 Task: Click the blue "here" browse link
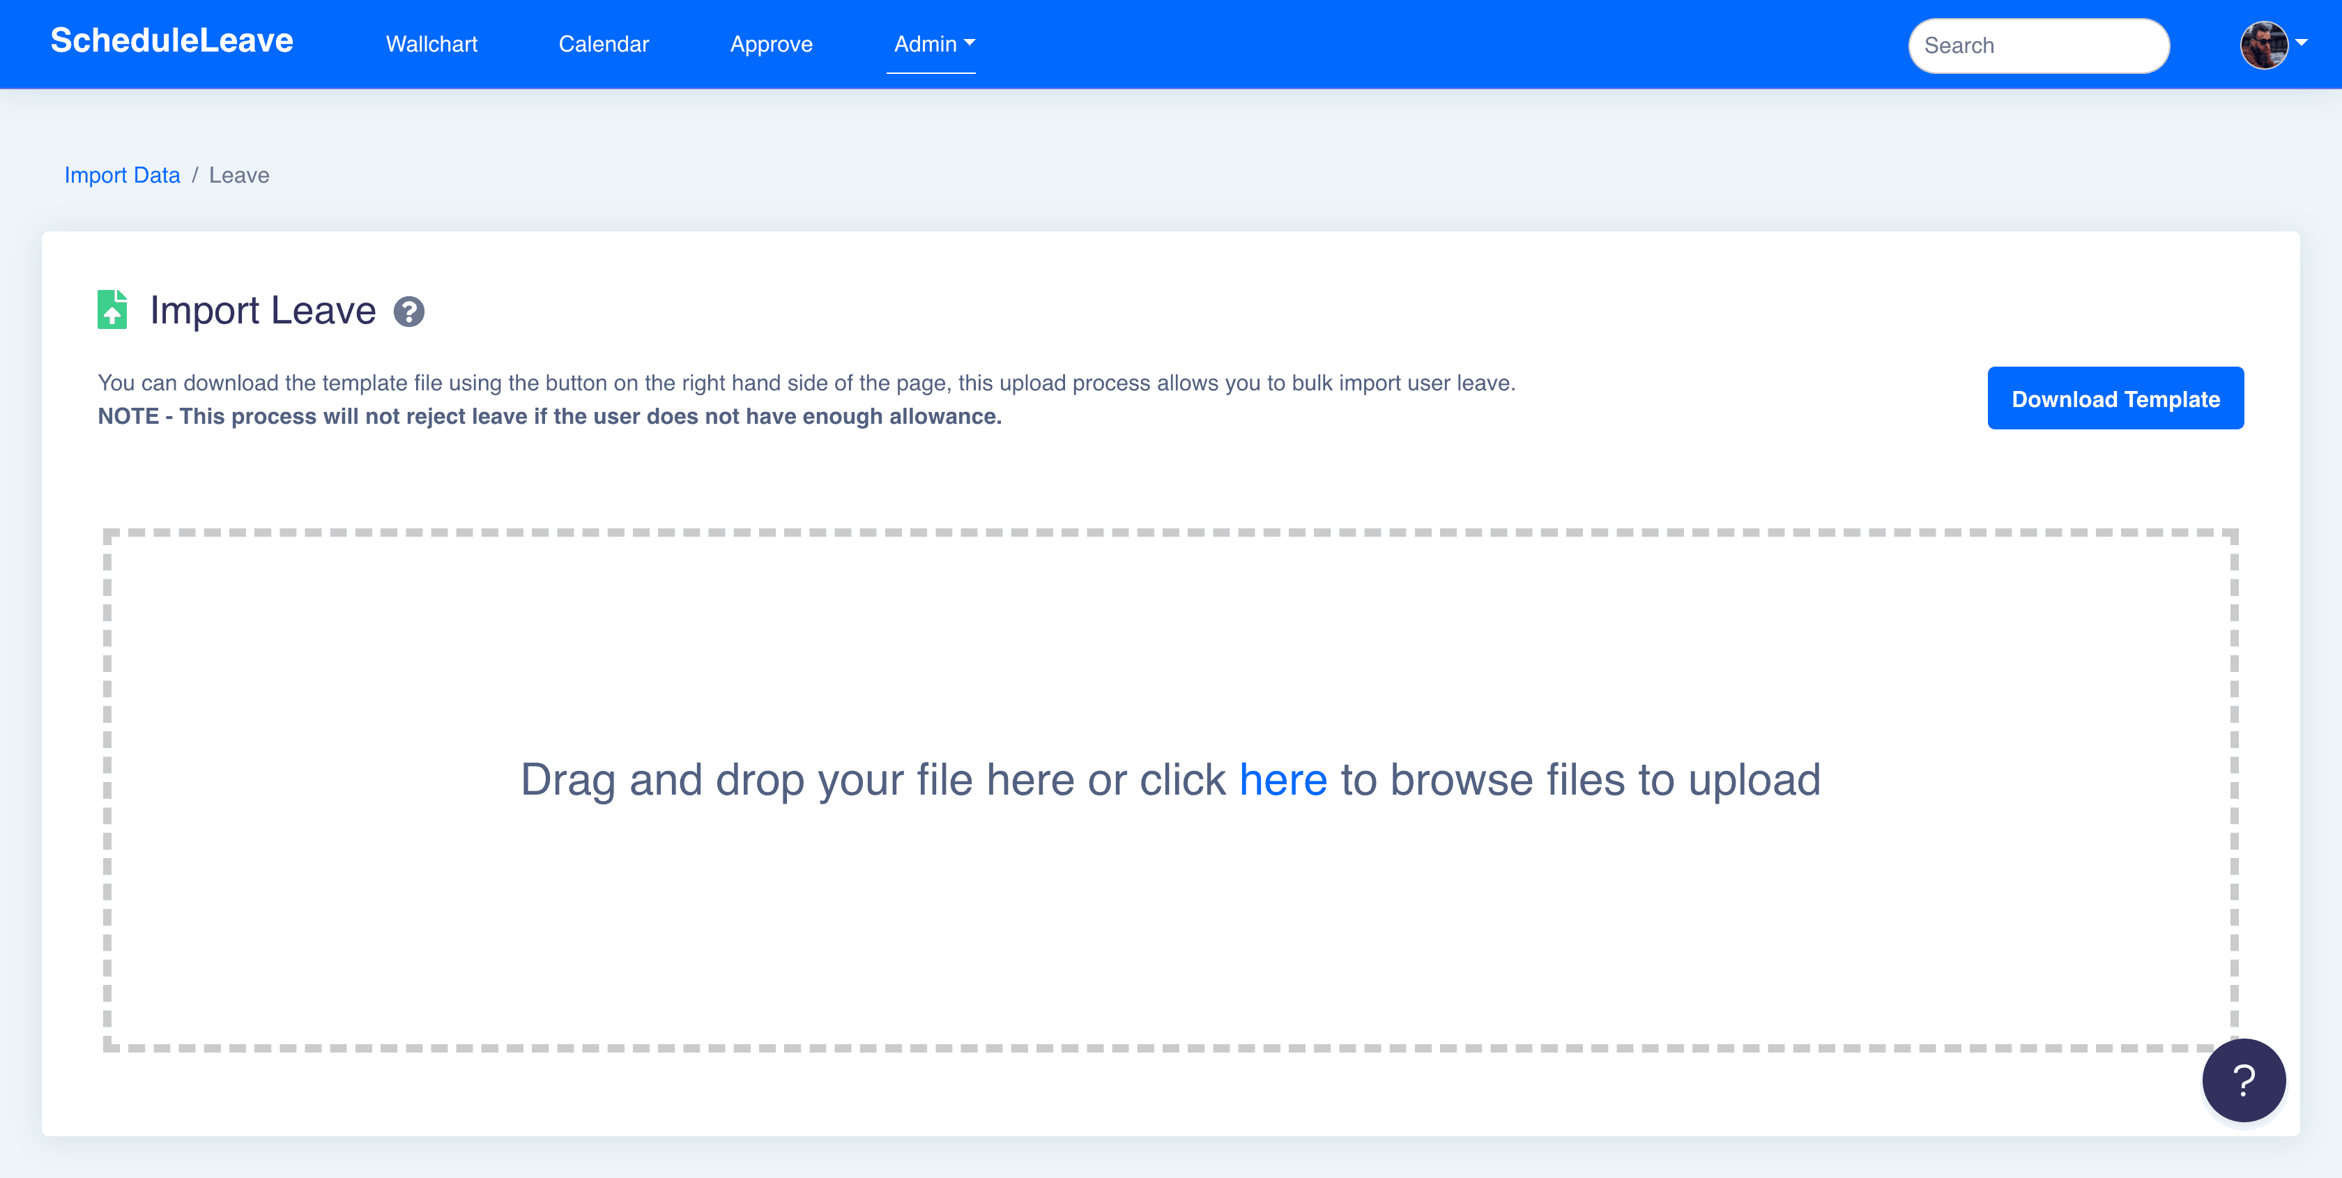[x=1283, y=780]
